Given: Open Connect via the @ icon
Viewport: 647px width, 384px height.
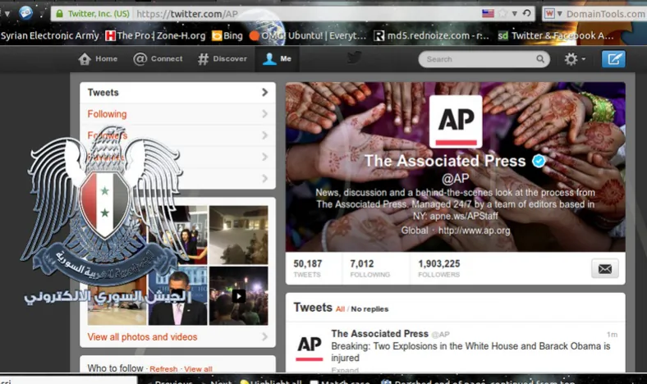Looking at the screenshot, I should point(140,59).
